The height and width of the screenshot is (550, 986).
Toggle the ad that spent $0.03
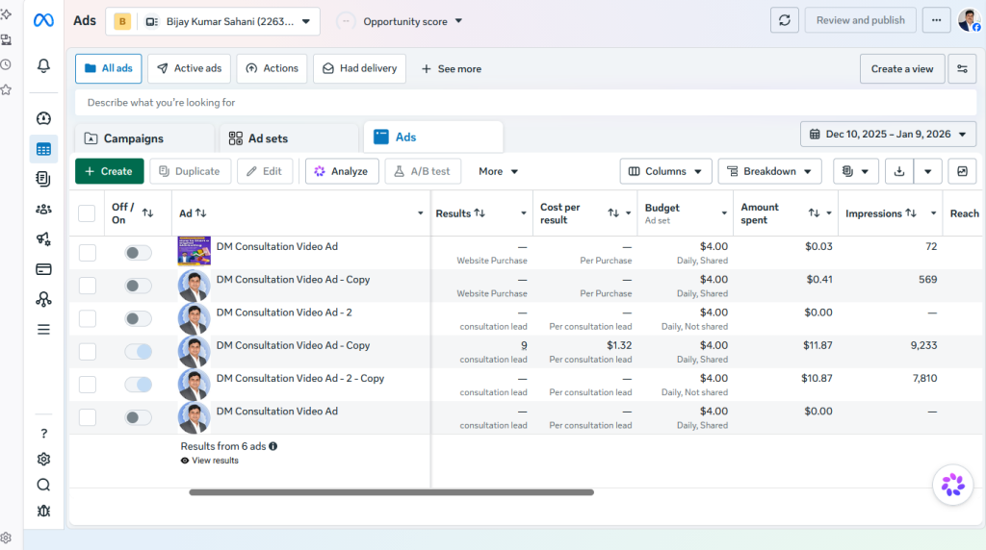coord(138,252)
